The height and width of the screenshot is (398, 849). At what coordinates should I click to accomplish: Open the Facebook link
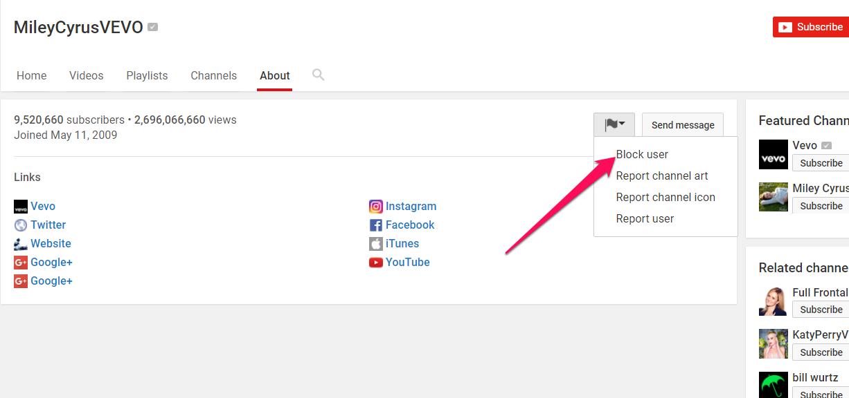click(x=410, y=225)
